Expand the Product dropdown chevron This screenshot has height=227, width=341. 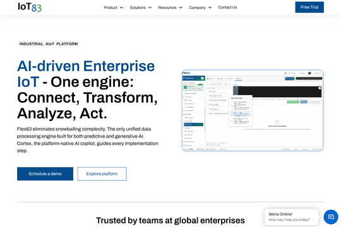(121, 8)
